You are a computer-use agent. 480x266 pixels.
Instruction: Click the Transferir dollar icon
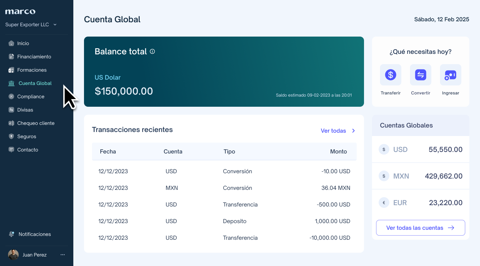pyautogui.click(x=390, y=75)
